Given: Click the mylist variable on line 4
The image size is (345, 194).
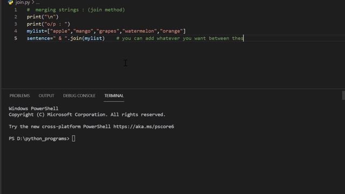Looking at the screenshot, I should 36,31.
